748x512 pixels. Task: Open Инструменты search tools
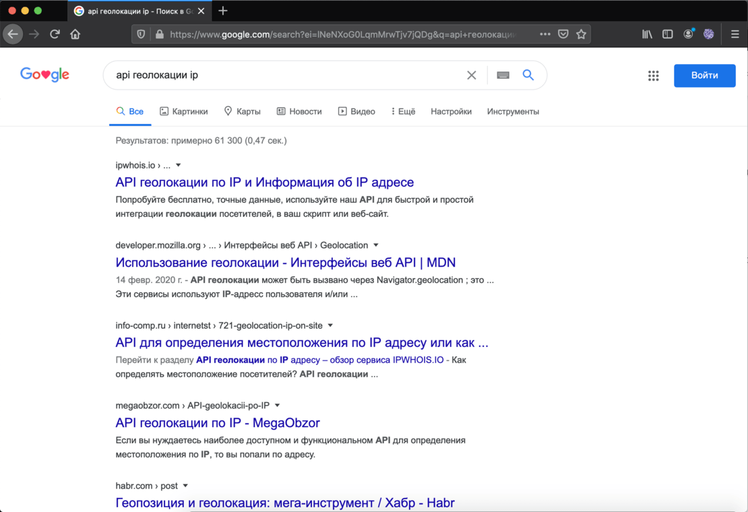(x=513, y=112)
